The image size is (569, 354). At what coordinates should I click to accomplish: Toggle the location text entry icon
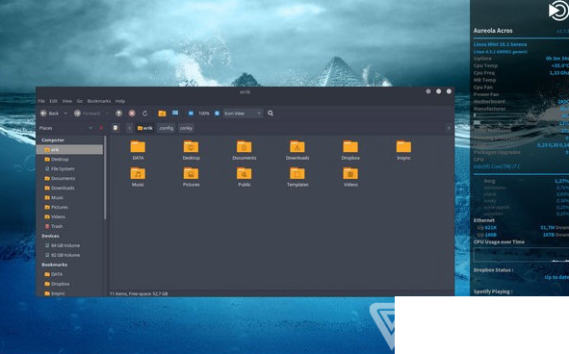[116, 128]
